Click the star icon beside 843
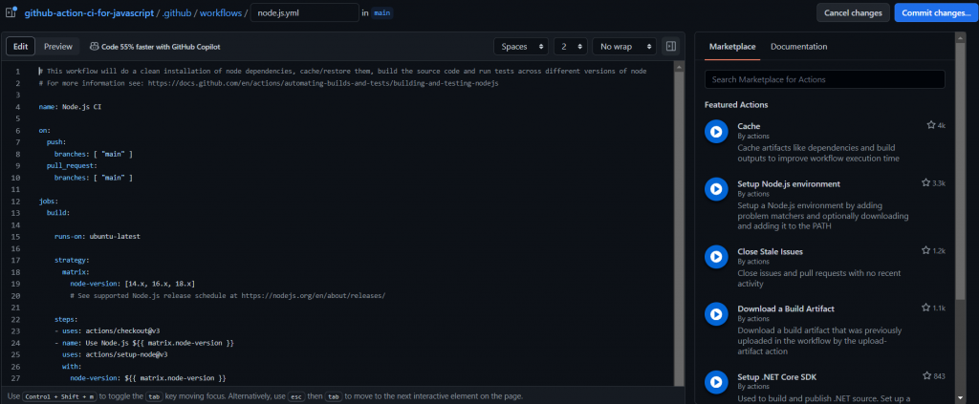The image size is (979, 404). [927, 376]
